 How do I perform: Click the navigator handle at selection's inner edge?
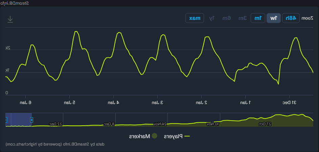(31, 120)
